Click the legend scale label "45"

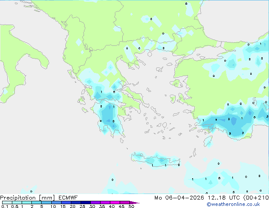coord(121,206)
